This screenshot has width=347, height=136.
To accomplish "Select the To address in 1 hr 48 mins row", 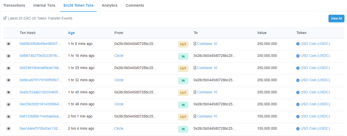I will coord(215,104).
